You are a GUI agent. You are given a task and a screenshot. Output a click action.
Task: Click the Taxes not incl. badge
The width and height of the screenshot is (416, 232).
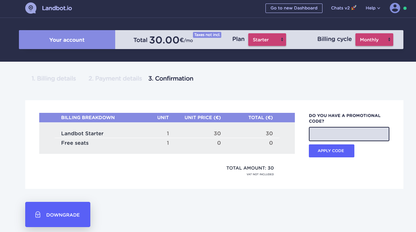(x=207, y=35)
